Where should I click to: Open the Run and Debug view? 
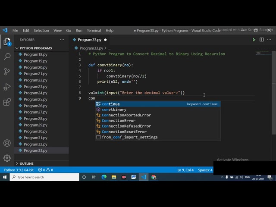point(7,87)
